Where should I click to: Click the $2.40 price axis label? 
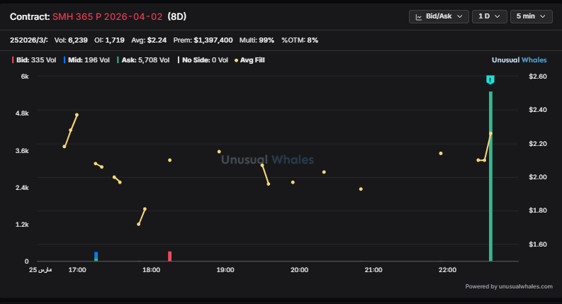point(538,110)
